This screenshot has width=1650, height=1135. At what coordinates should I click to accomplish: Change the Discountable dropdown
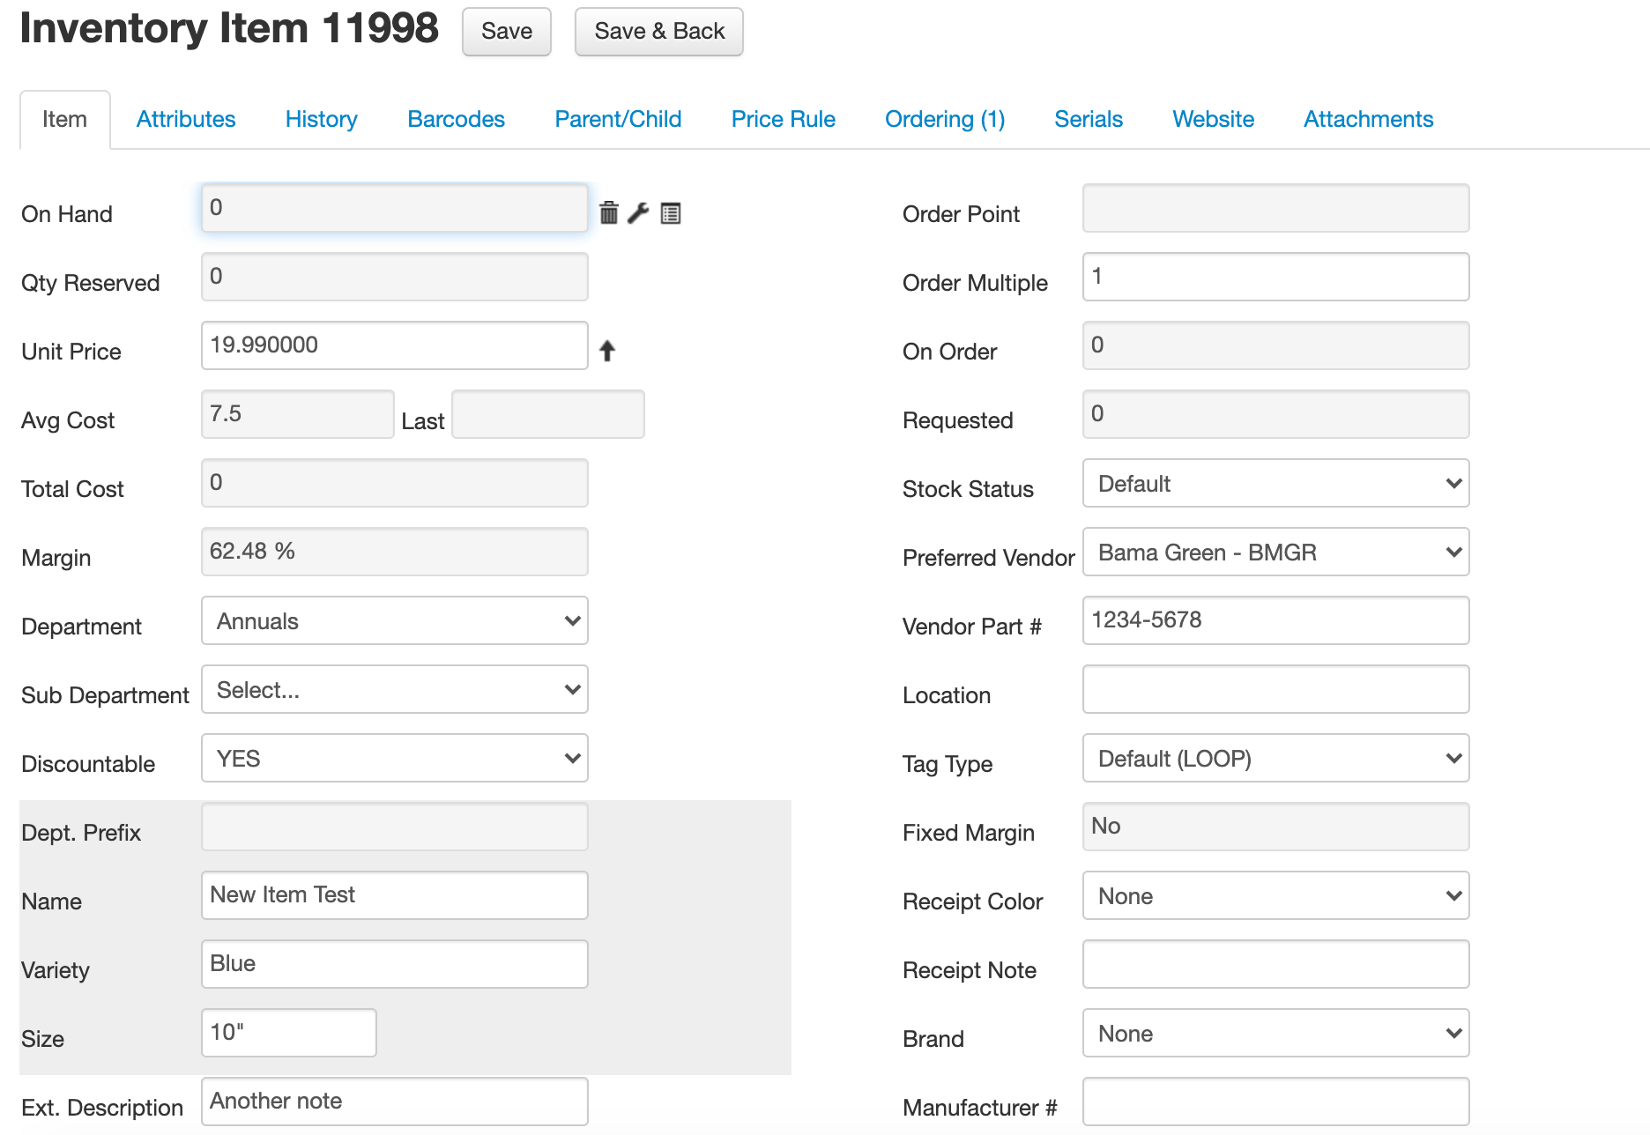pyautogui.click(x=394, y=759)
